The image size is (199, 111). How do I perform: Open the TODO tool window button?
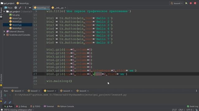coord(35,106)
